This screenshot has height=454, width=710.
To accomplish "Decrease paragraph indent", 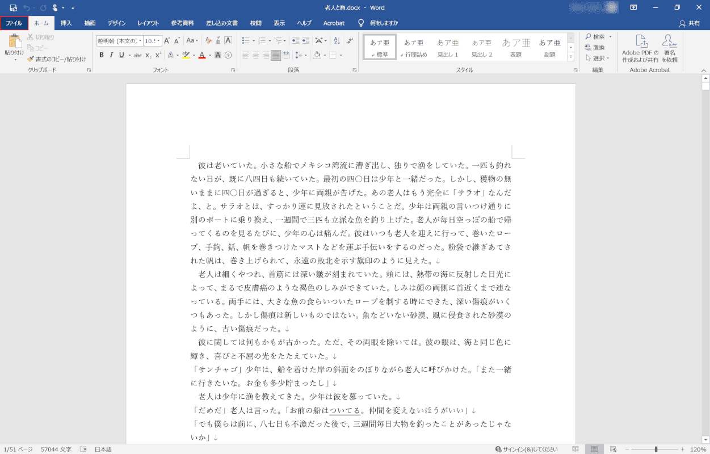I will (x=295, y=40).
